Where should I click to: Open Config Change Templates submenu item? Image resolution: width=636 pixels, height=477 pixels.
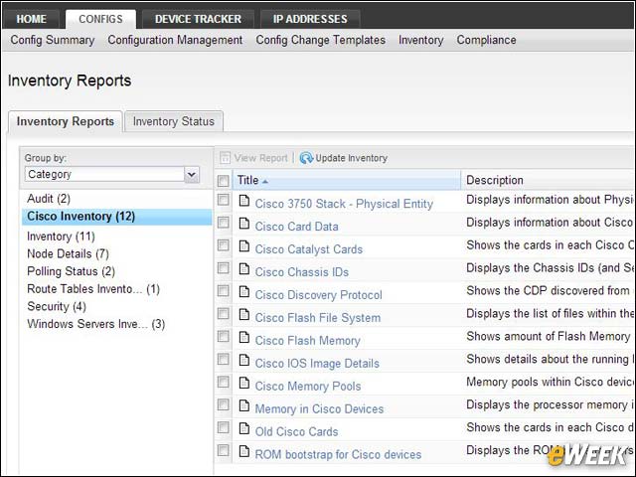[320, 40]
